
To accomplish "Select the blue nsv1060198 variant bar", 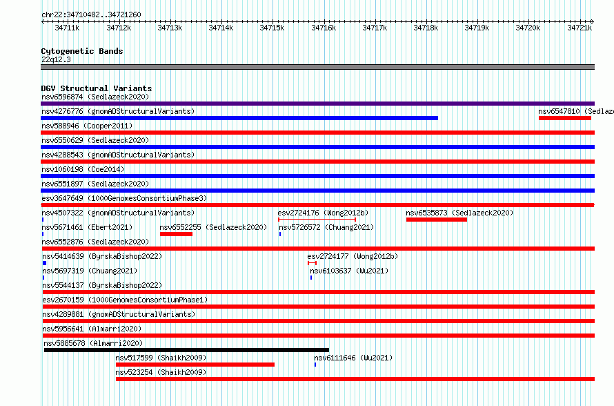I will [x=317, y=176].
